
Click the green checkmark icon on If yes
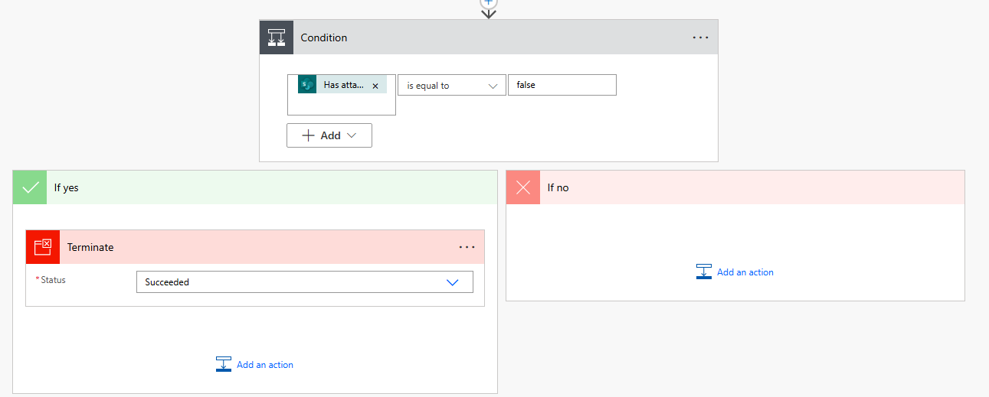pyautogui.click(x=30, y=187)
